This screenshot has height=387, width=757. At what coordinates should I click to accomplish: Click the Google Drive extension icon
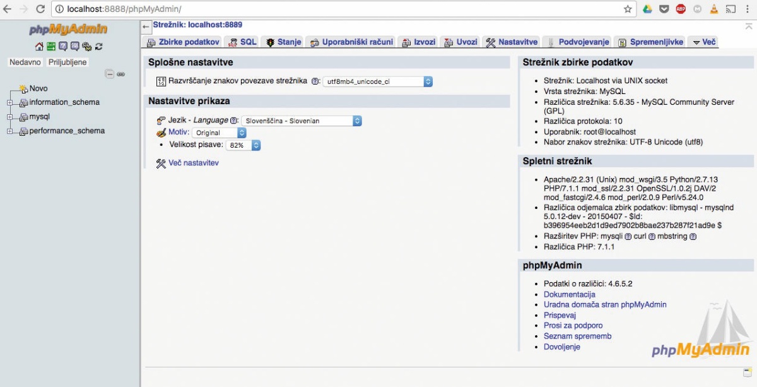(647, 9)
